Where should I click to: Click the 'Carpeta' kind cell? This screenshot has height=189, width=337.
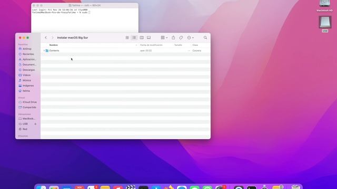(x=197, y=51)
